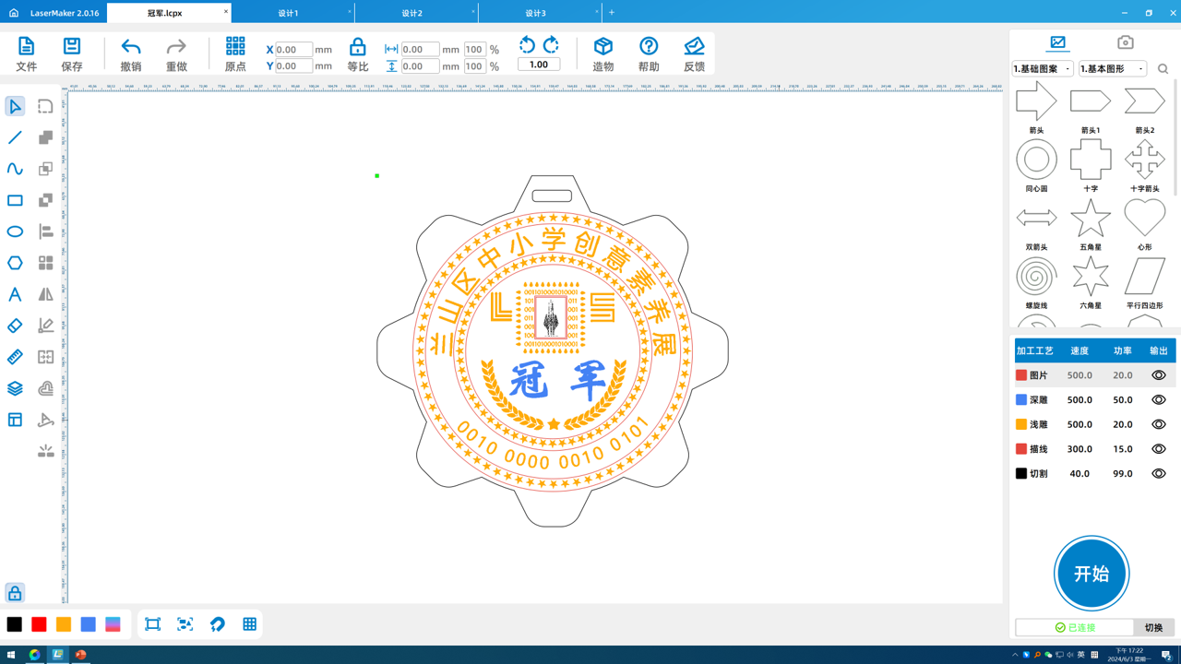Click the 切换 switch button
Viewport: 1181px width, 664px height.
1153,627
